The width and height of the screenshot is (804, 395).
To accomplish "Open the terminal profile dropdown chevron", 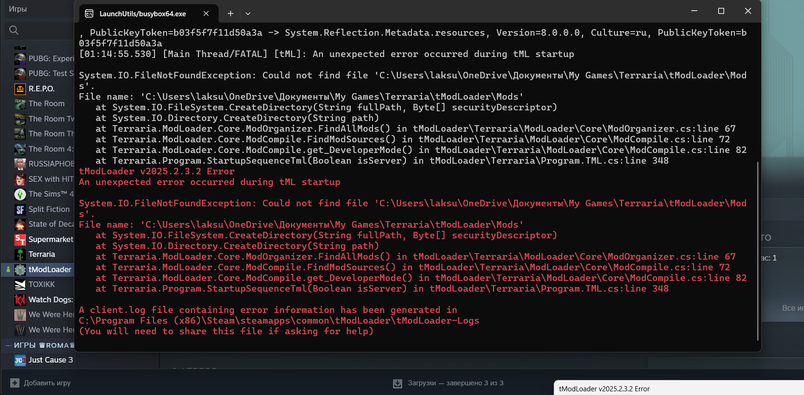I will click(x=248, y=14).
